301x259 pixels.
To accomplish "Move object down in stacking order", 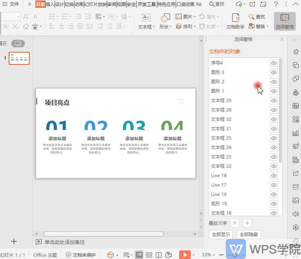I will pyautogui.click(x=247, y=223).
